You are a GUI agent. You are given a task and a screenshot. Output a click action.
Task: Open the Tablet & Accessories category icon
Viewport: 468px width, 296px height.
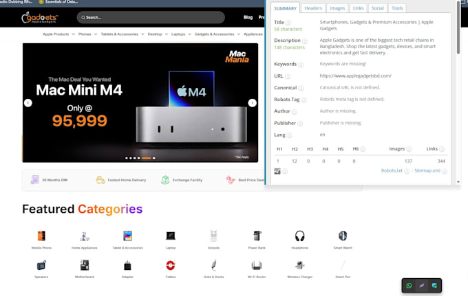coord(127,236)
